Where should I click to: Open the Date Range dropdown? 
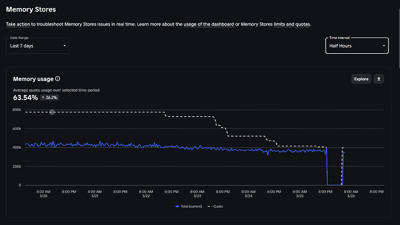[38, 46]
